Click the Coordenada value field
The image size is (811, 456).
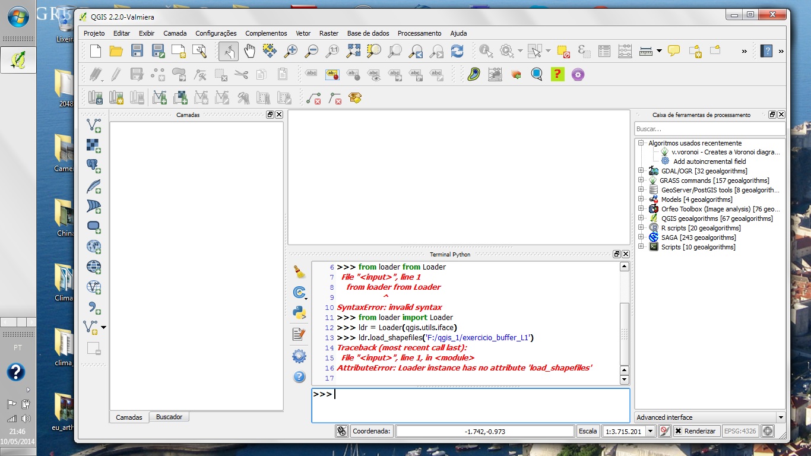[x=485, y=432]
